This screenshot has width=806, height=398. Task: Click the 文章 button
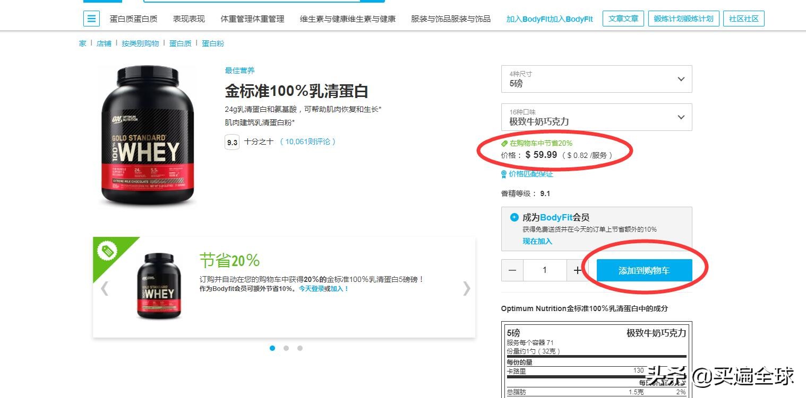[623, 17]
